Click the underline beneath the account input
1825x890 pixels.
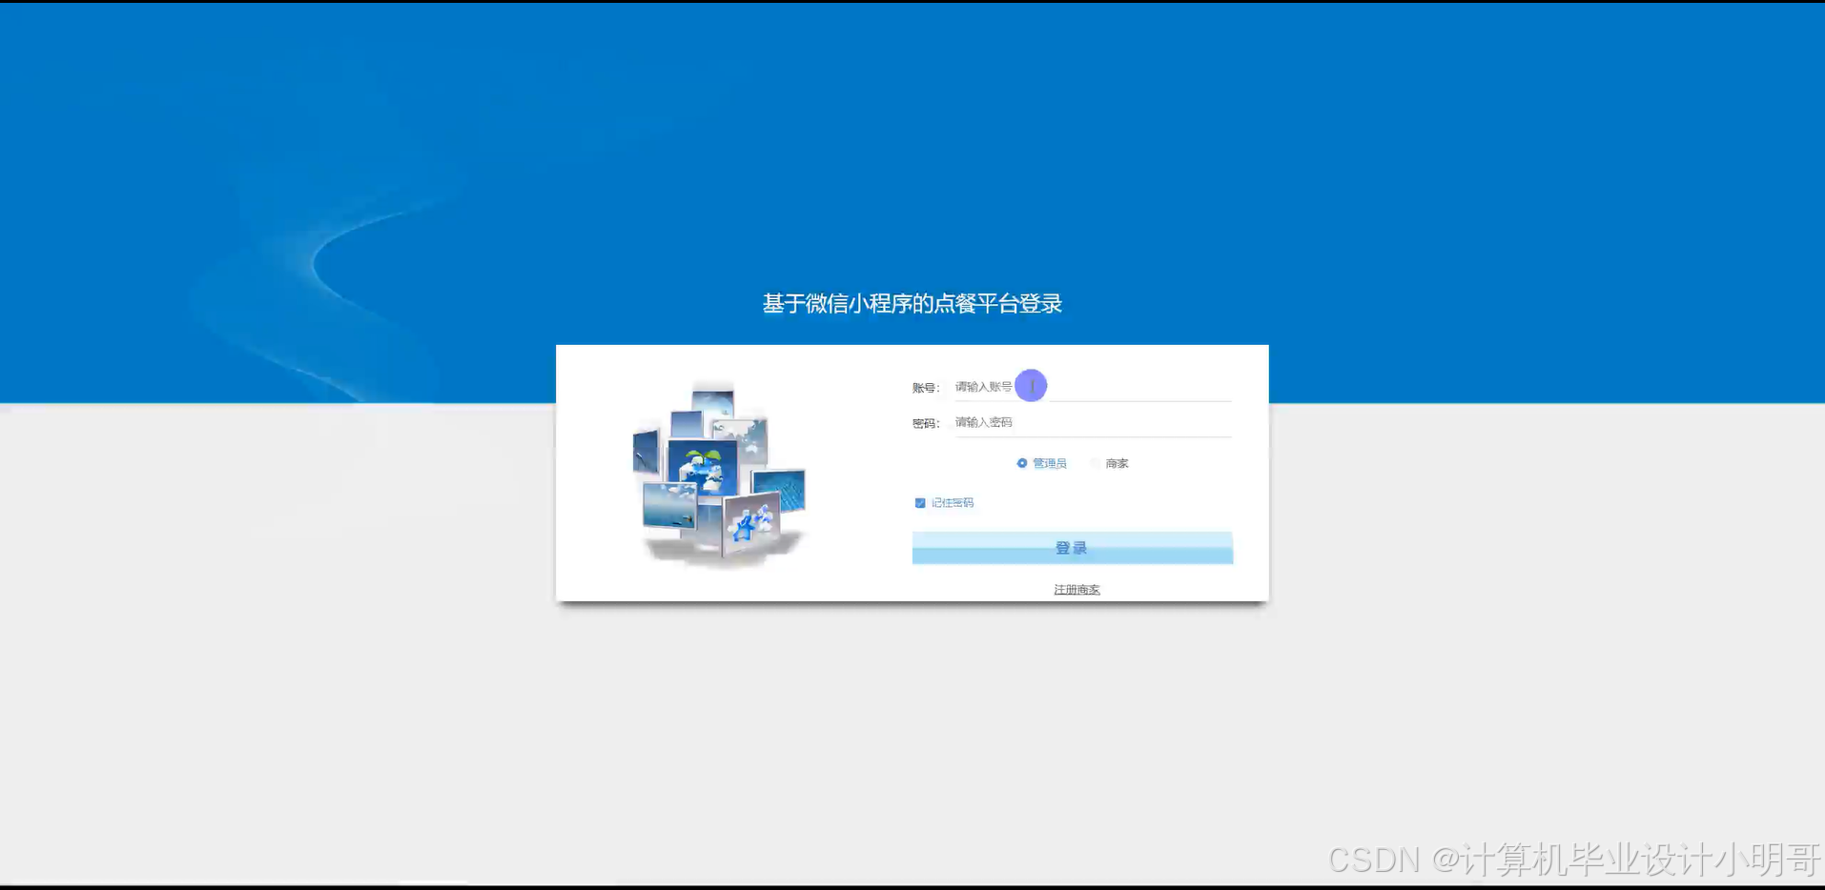pos(1092,401)
